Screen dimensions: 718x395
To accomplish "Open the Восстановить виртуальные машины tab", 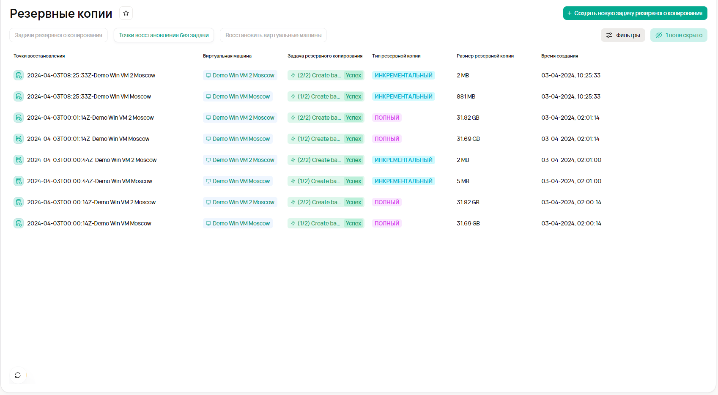I will [273, 35].
